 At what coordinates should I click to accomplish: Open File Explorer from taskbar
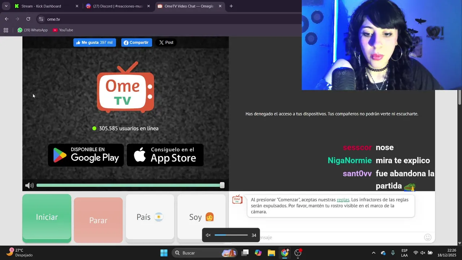pos(271,253)
